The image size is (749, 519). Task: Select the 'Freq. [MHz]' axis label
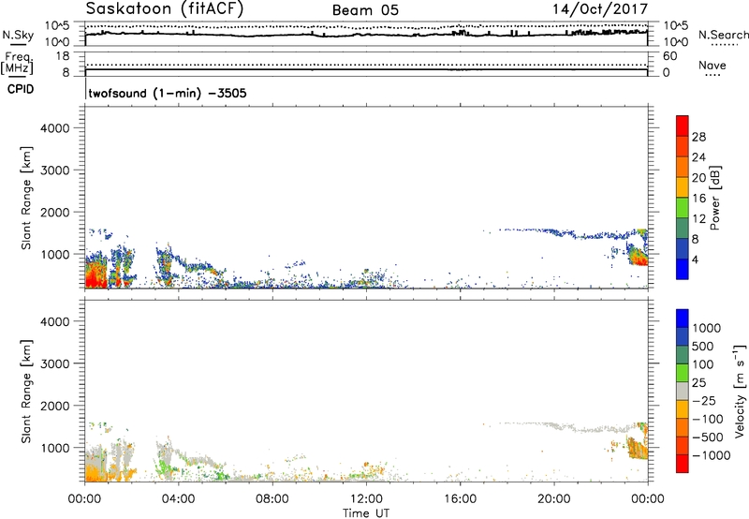pyautogui.click(x=17, y=64)
